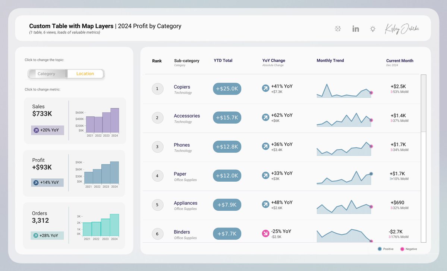Open rank circle 3 for Phones row
Image resolution: width=447 pixels, height=271 pixels.
coord(157,147)
